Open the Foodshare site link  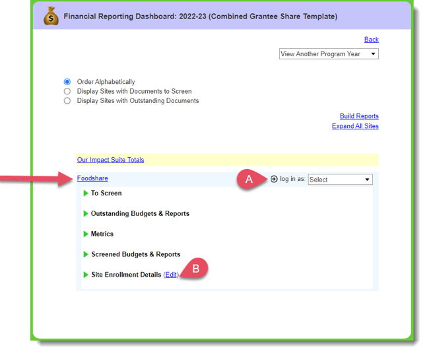[x=92, y=178]
